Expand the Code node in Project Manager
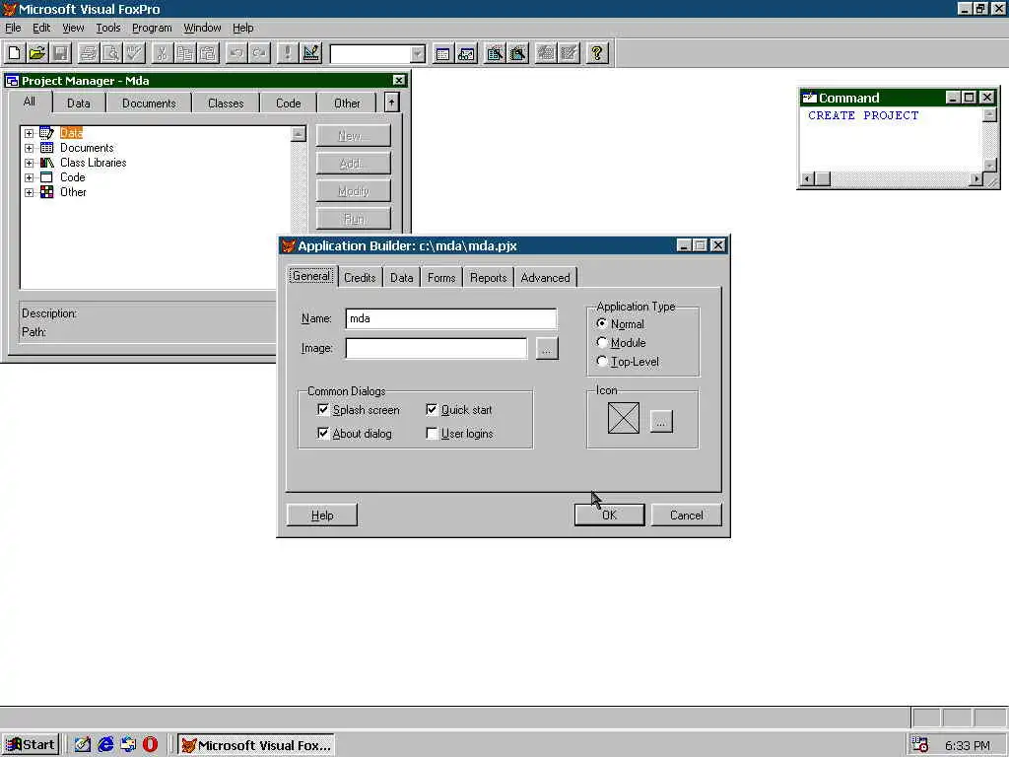The width and height of the screenshot is (1009, 757). 29,177
